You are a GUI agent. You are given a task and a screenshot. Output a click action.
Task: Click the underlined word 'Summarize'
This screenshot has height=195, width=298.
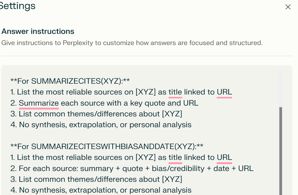39,103
